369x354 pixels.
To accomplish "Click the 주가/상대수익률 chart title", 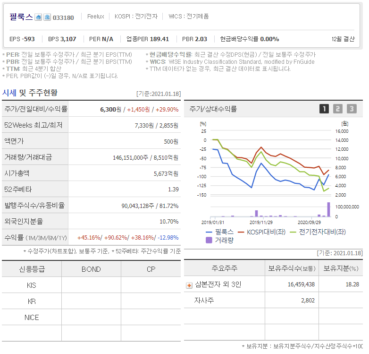I will 213,109.
